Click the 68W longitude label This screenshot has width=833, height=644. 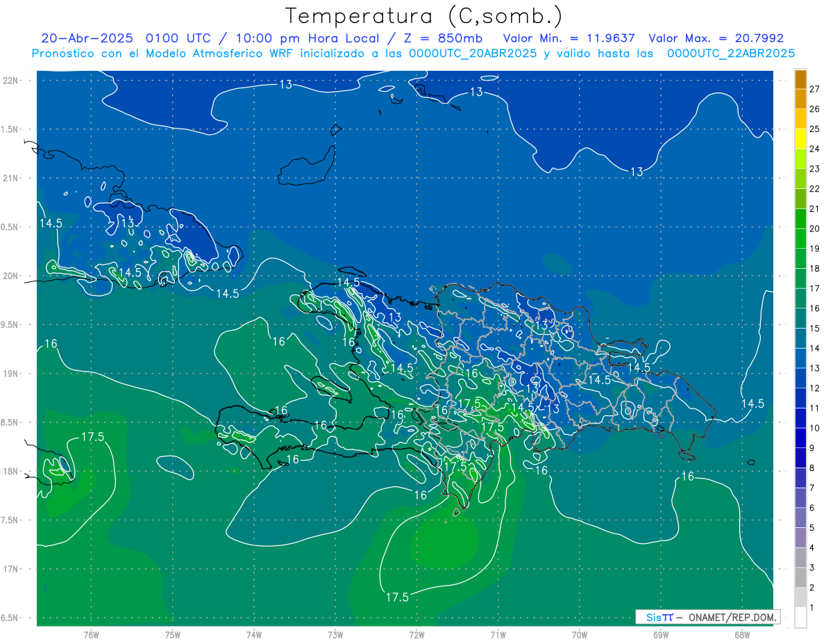pyautogui.click(x=742, y=634)
